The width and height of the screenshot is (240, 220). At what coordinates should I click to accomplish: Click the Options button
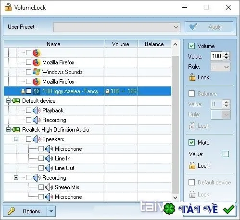point(25,211)
